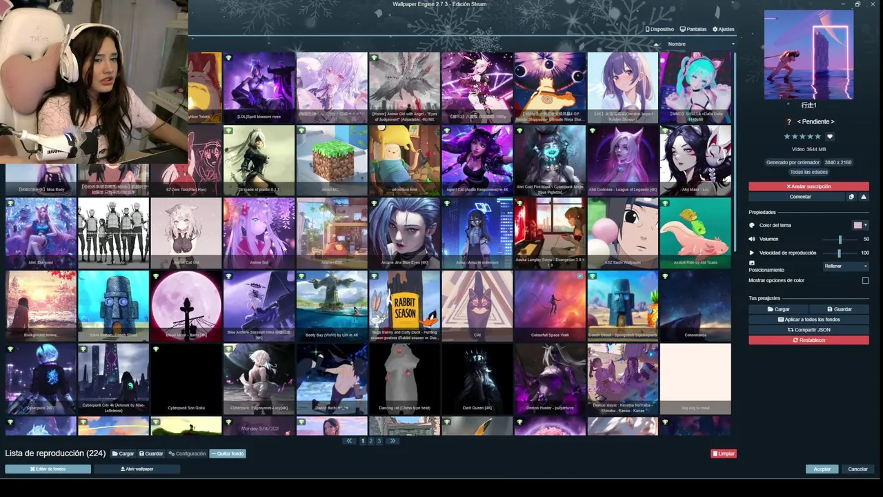Select the LOL Spirit blossom riven wallpaper
Viewport: 883px width, 497px height.
pos(259,88)
